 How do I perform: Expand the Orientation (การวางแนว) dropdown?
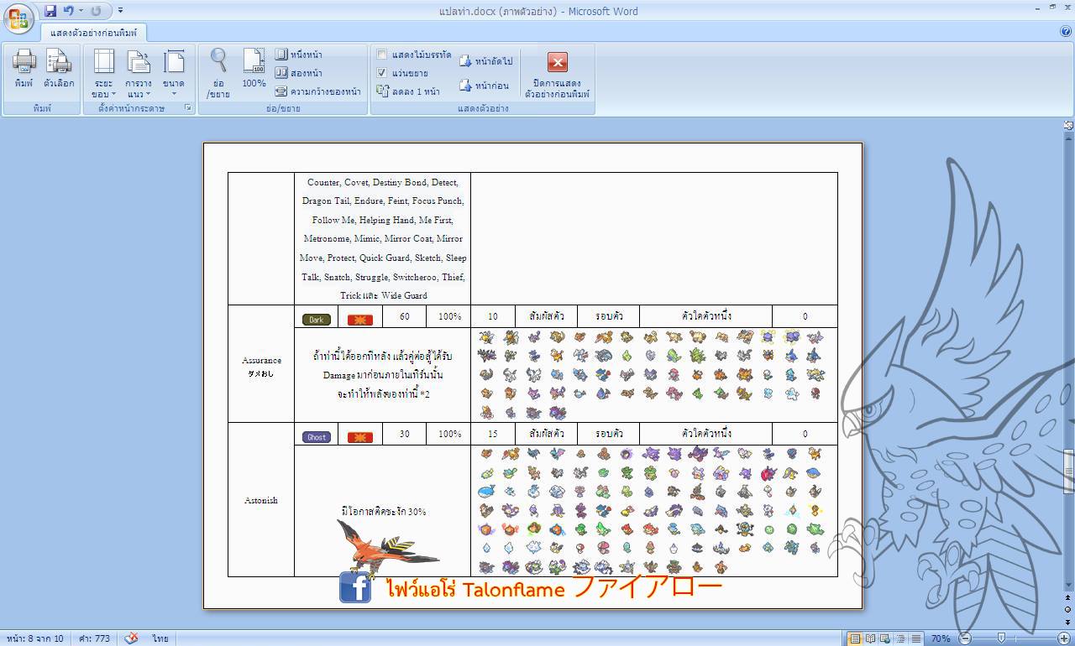pyautogui.click(x=138, y=74)
